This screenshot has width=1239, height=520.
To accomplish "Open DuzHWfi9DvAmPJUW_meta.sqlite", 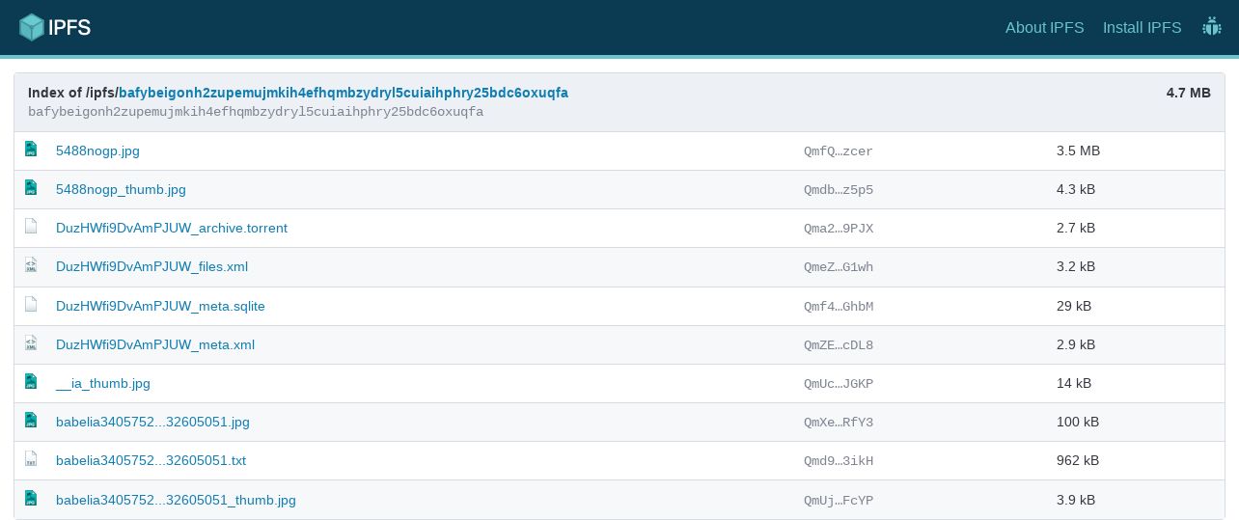I will [160, 306].
